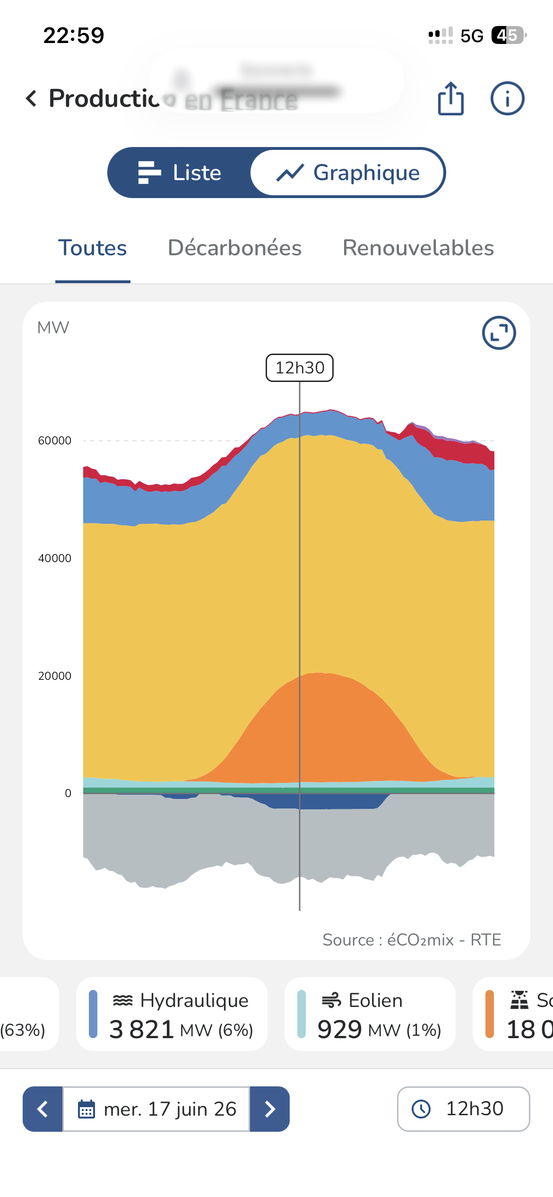Tap the share icon
553x1197 pixels.
[x=450, y=98]
